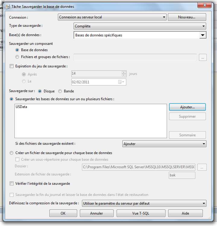217x226 pixels.
Task: Select USData in the file list
Action: 21,107
